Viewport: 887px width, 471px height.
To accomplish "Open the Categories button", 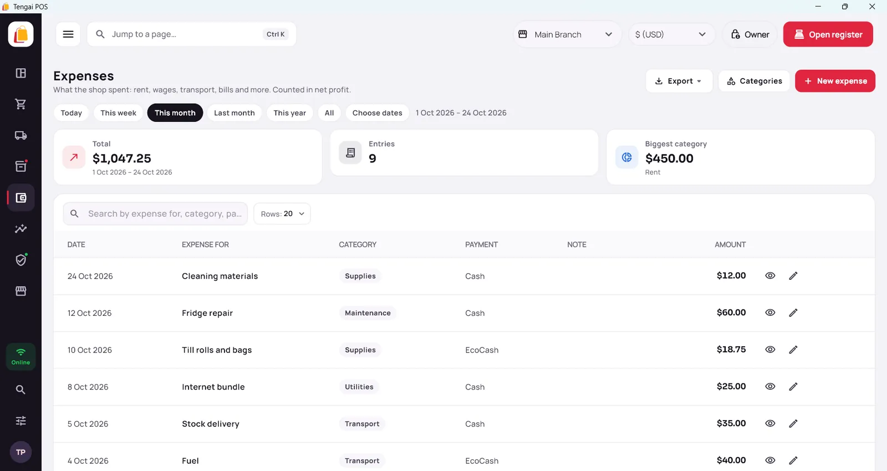I will (754, 81).
